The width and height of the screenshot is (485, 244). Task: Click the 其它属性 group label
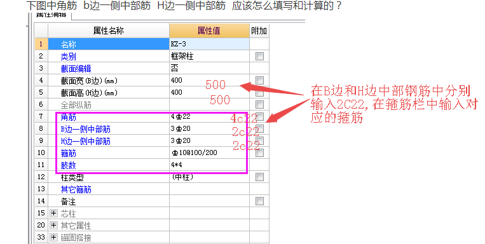click(x=76, y=226)
